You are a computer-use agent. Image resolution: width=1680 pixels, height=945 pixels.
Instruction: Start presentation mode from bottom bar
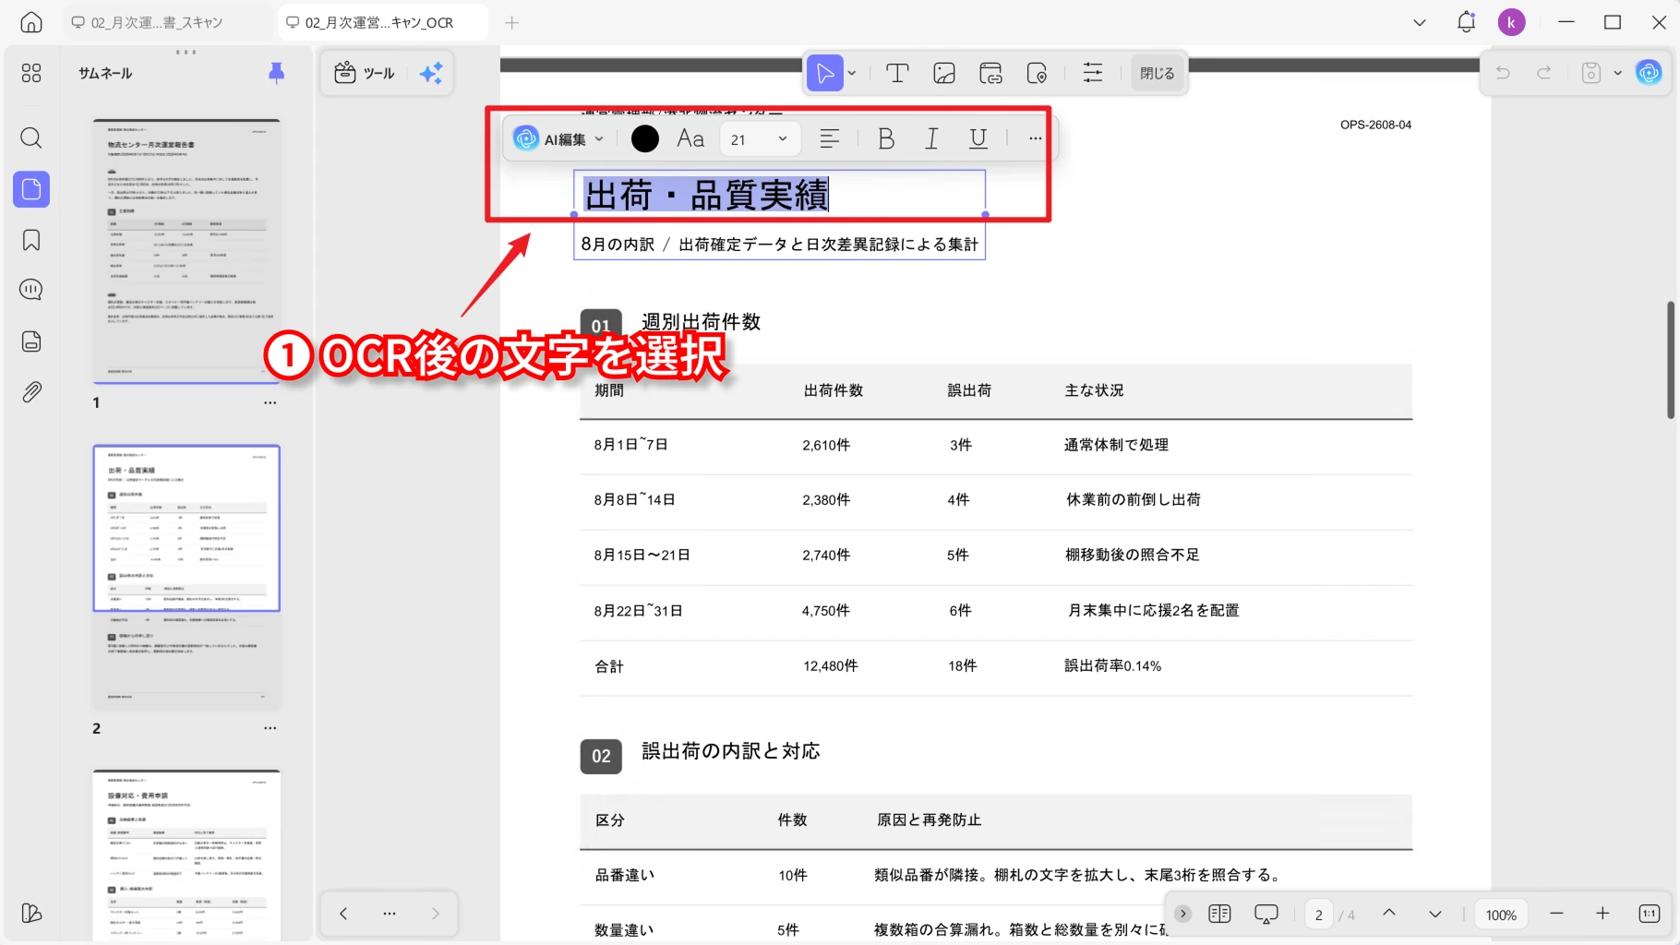pyautogui.click(x=1266, y=914)
